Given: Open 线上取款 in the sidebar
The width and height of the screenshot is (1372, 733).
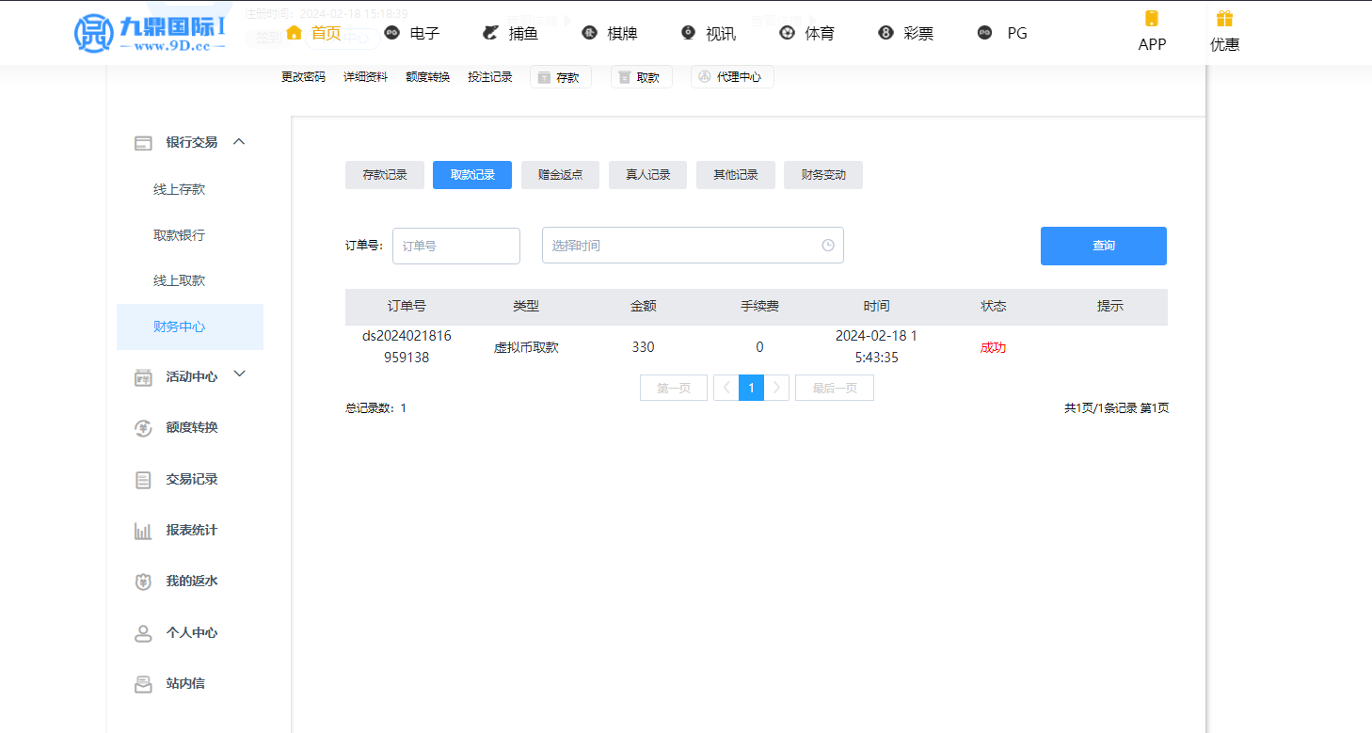Looking at the screenshot, I should (179, 280).
